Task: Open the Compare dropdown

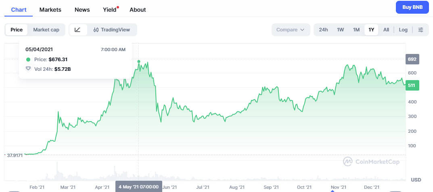Action: pyautogui.click(x=291, y=30)
